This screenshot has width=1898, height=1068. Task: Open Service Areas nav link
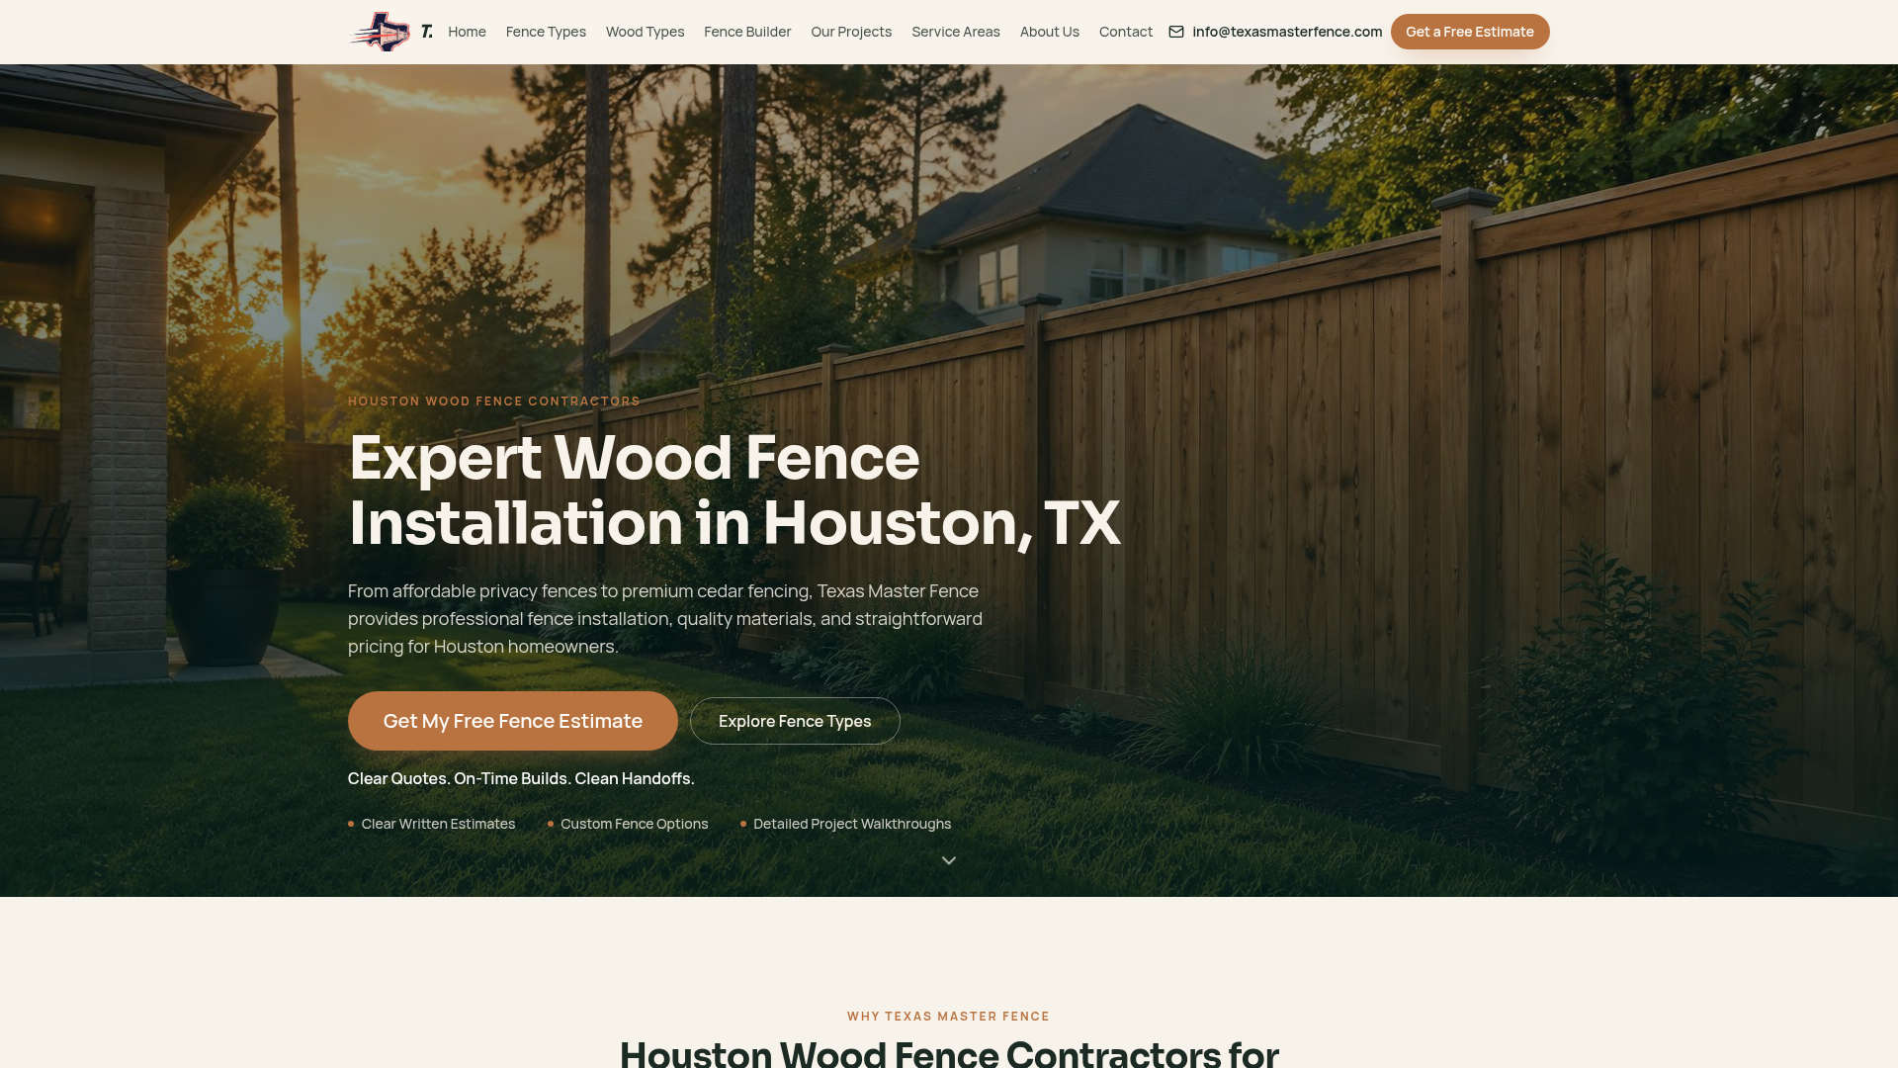pyautogui.click(x=956, y=32)
